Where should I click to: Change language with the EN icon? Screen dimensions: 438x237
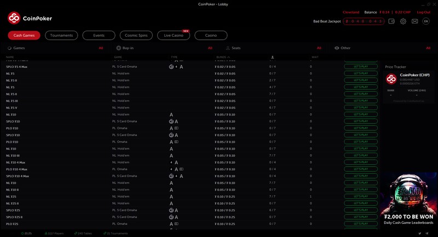click(426, 21)
